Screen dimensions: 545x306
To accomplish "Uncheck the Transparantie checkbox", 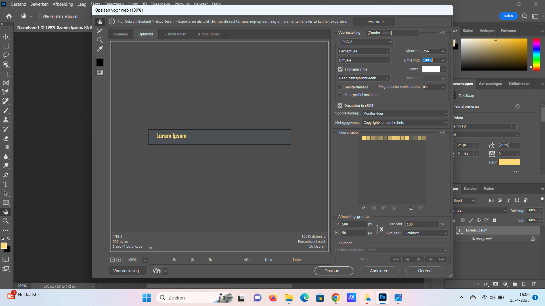I will tap(340, 69).
